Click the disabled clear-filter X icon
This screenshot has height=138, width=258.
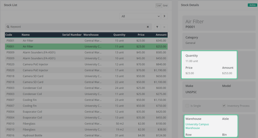coord(164,27)
